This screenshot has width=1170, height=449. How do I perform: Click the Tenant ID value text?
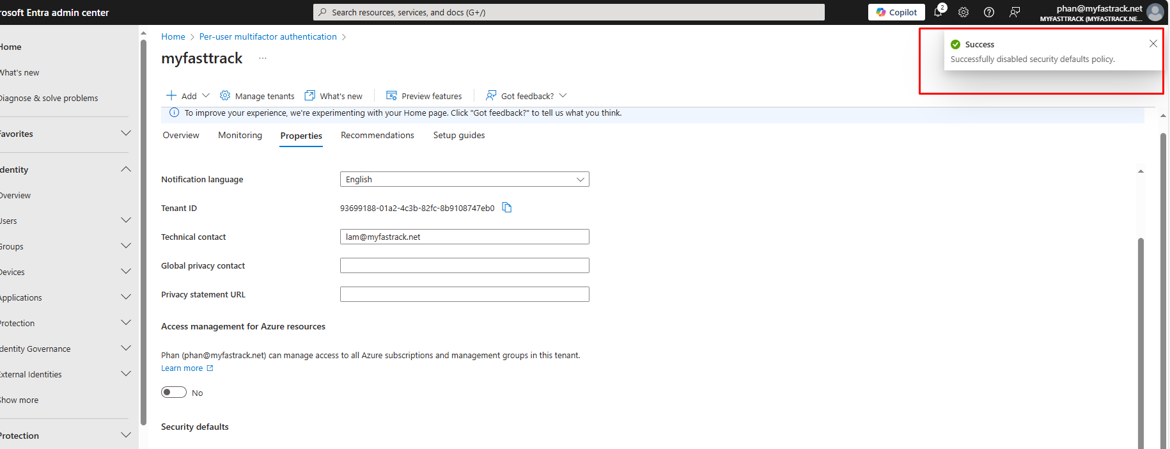417,208
